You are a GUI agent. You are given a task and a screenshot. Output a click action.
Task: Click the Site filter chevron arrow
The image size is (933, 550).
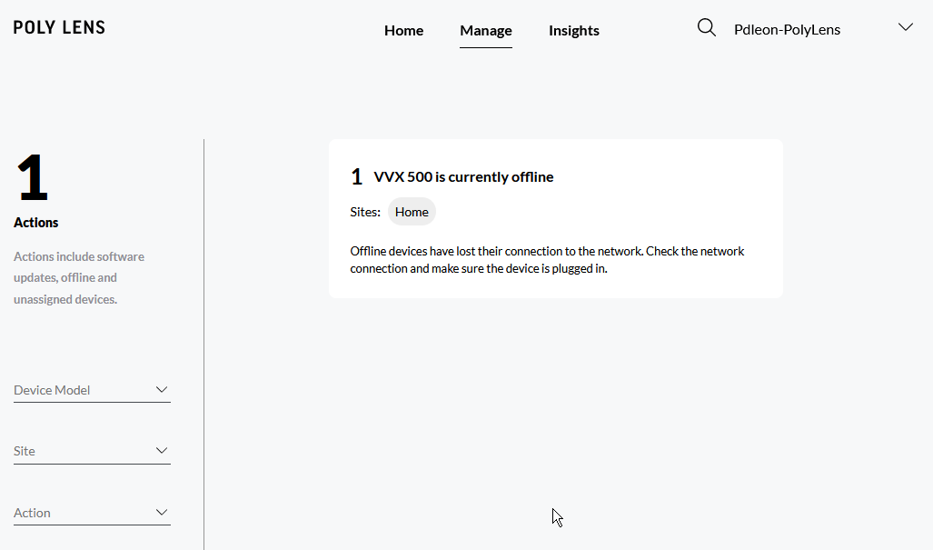[x=162, y=451]
